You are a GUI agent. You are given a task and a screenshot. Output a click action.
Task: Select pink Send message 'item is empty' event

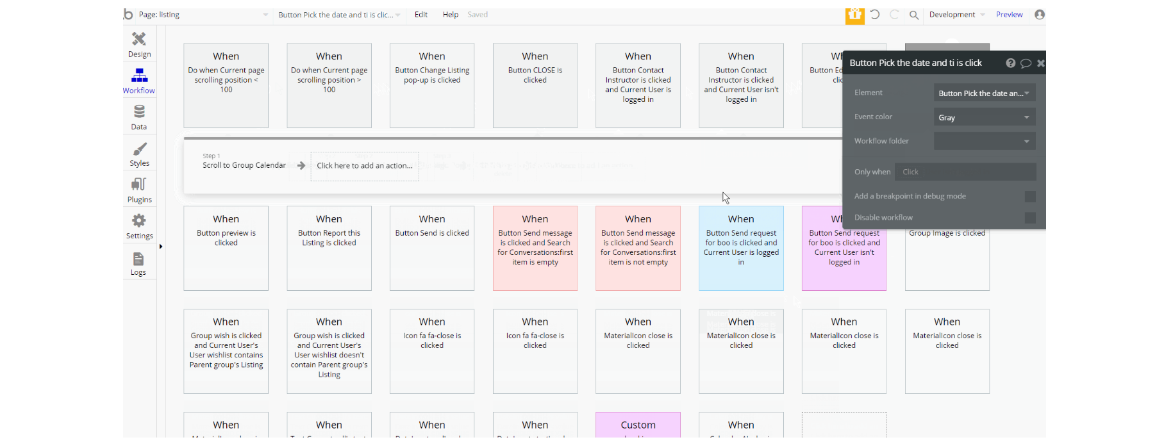[535, 249]
